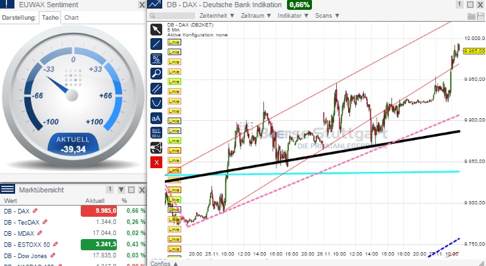Screen dimensions: 486x266
Task: Open the Marktübersicht down-arrow dropdown
Action: [121, 190]
